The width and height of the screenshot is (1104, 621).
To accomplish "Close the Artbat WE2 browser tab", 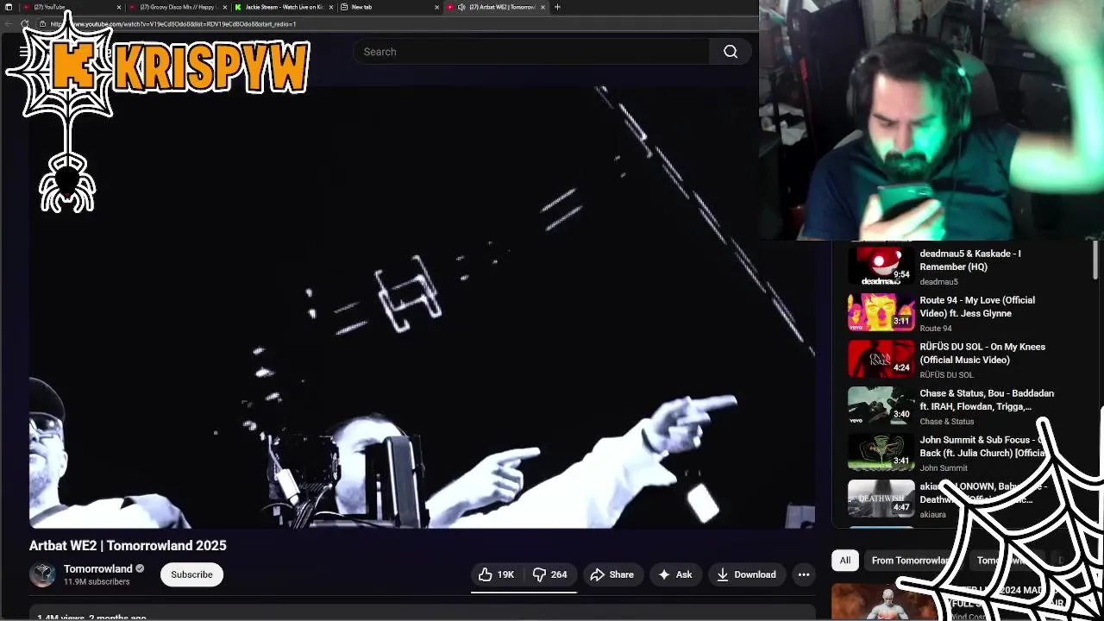I will [x=543, y=7].
